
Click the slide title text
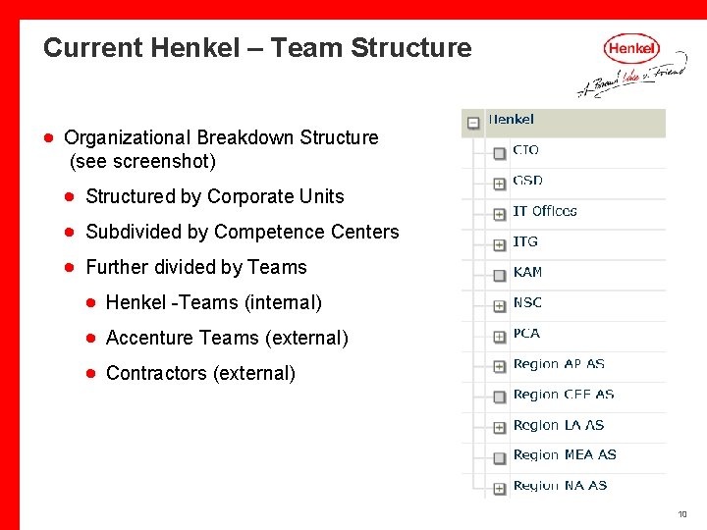pyautogui.click(x=257, y=48)
